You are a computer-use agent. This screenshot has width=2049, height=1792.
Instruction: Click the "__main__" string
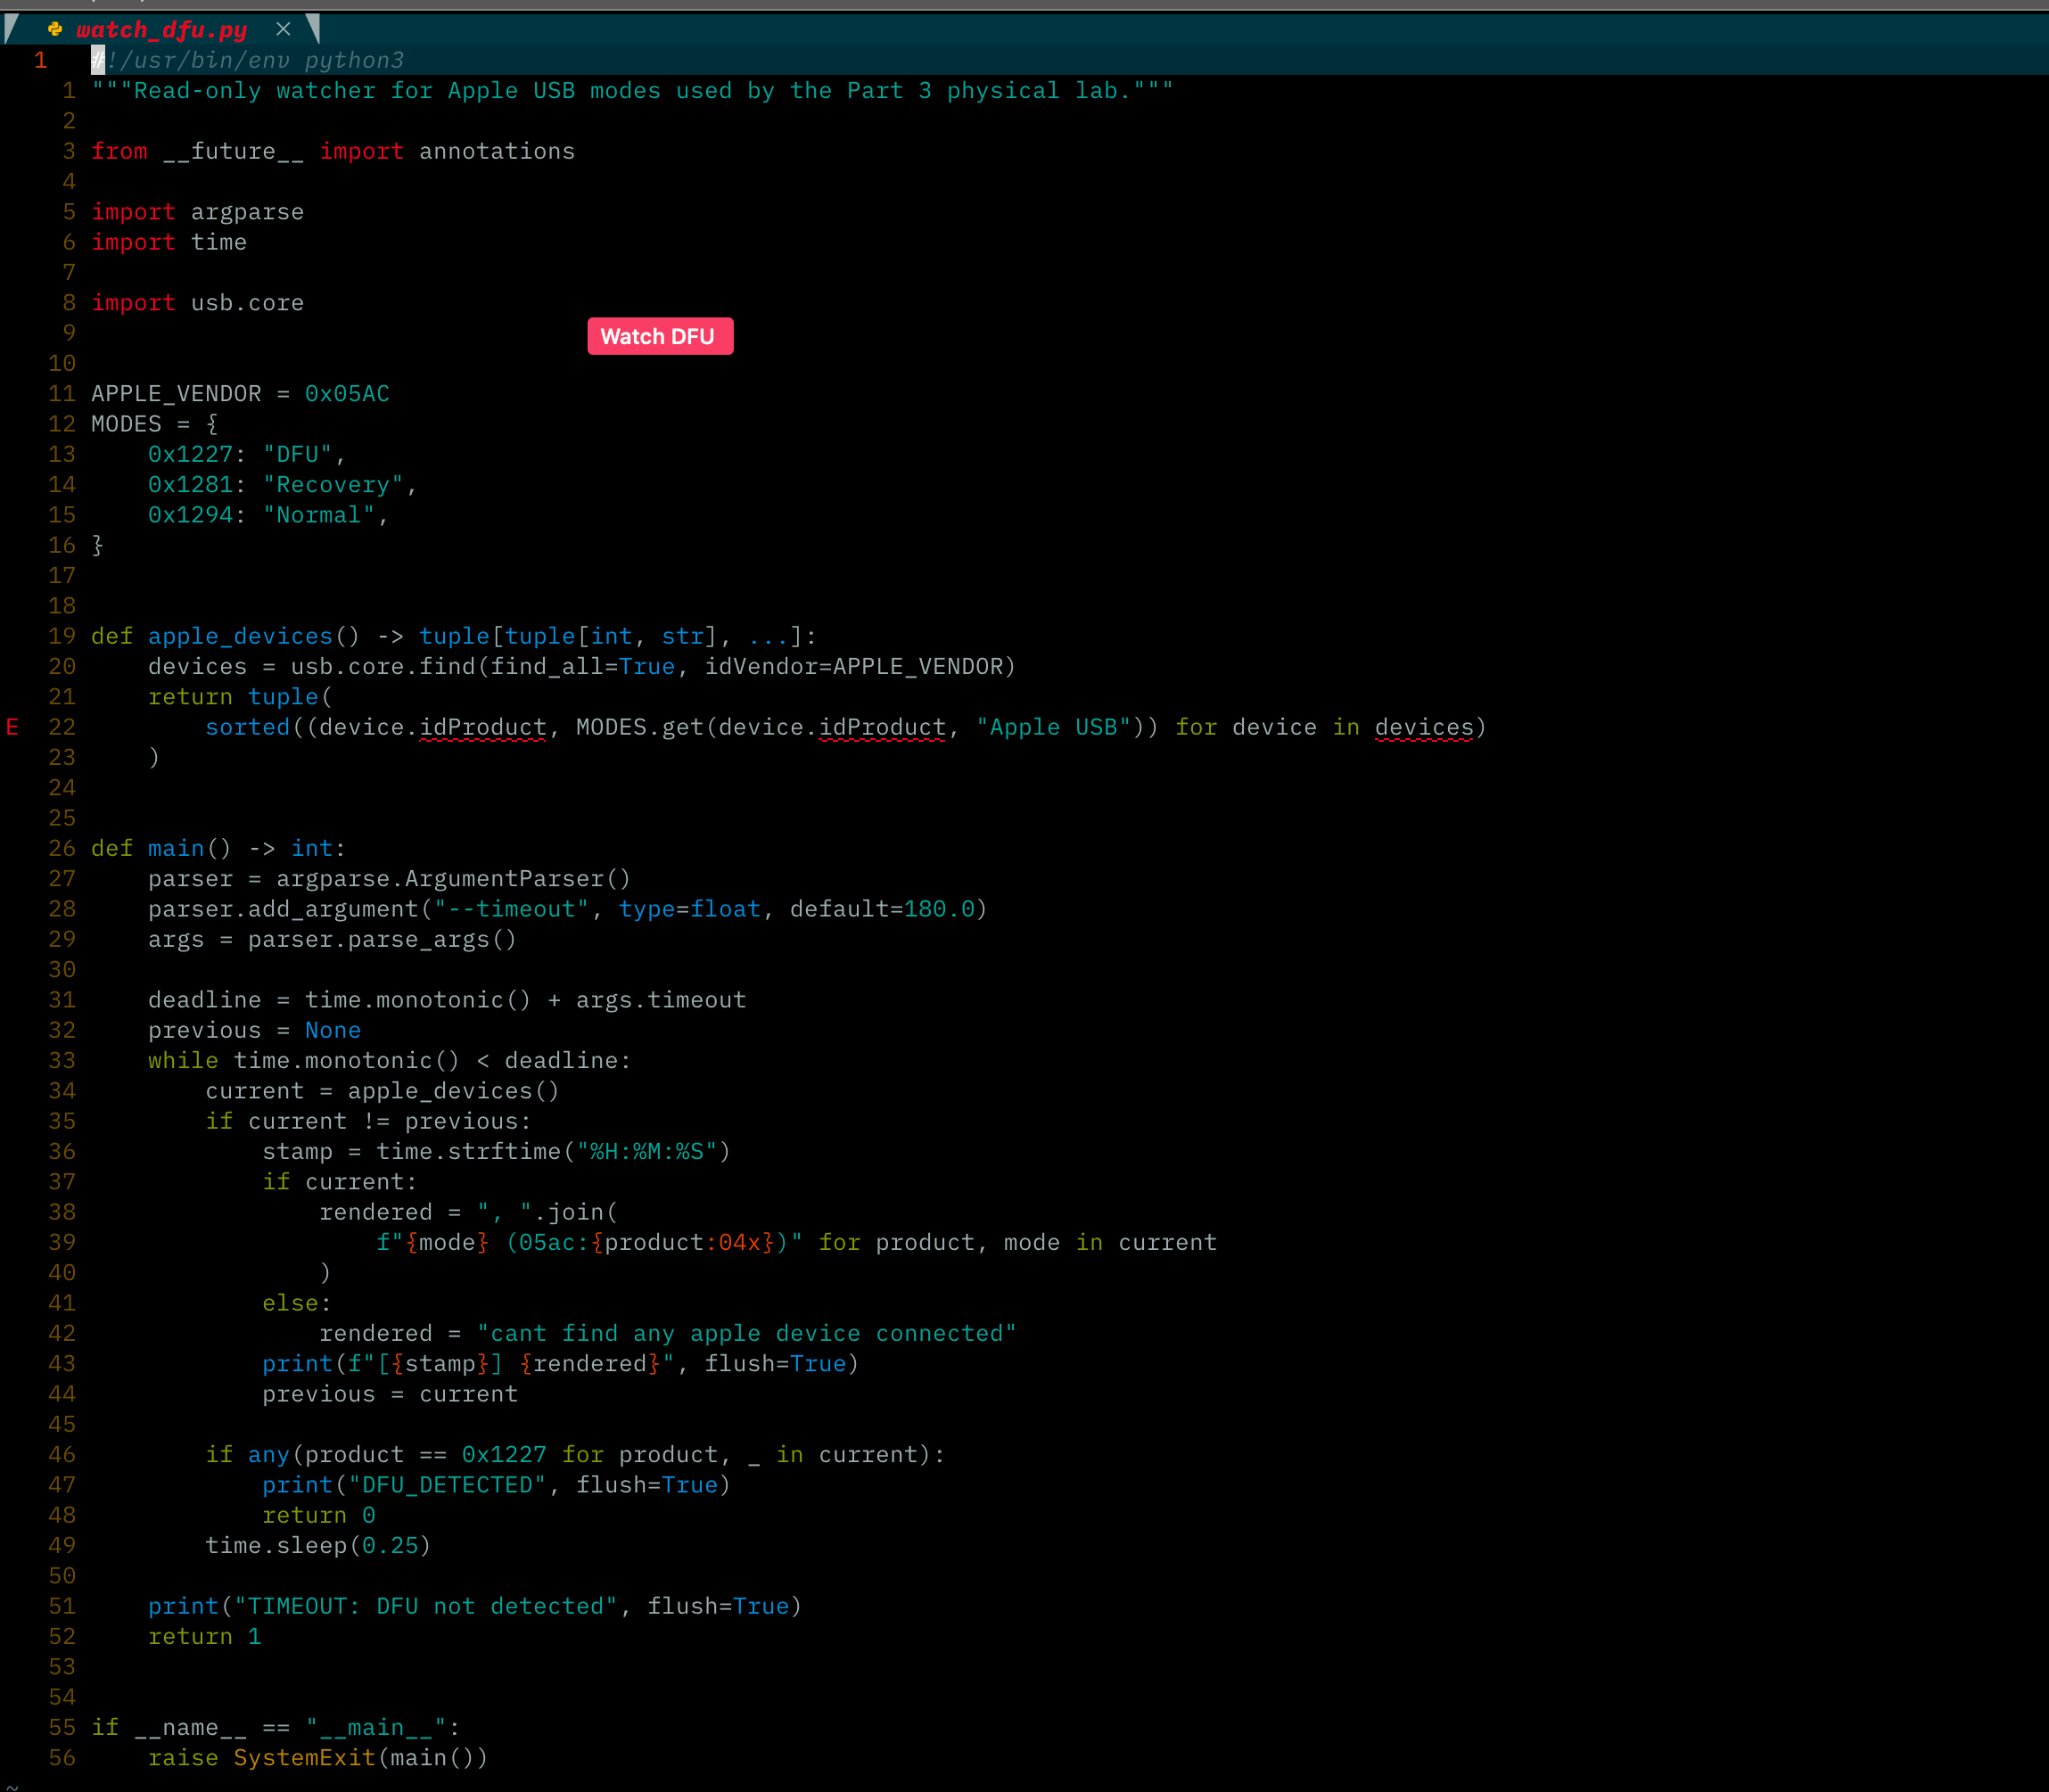coord(376,1727)
